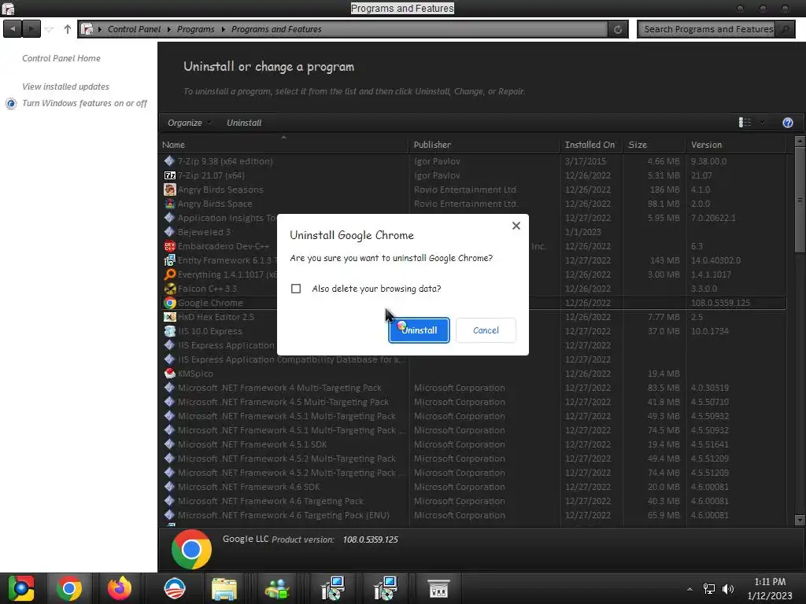Change view using the view options icon
Image resolution: width=806 pixels, height=604 pixels.
745,122
